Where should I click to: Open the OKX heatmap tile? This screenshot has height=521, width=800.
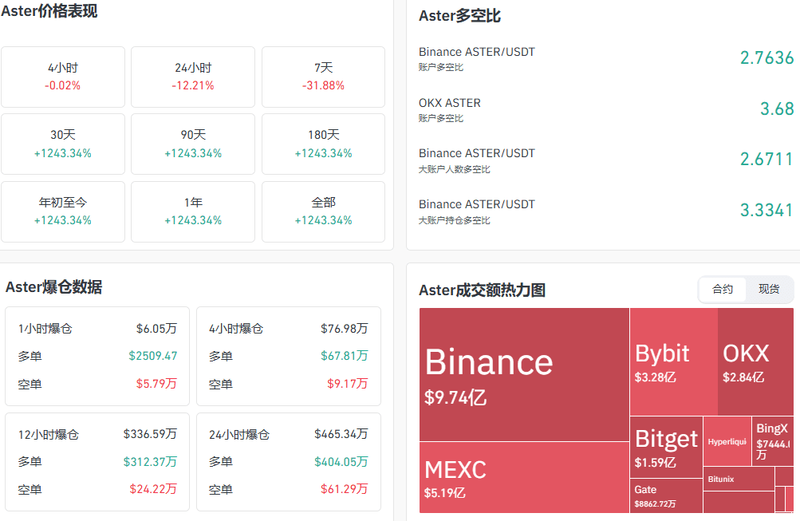pos(755,361)
